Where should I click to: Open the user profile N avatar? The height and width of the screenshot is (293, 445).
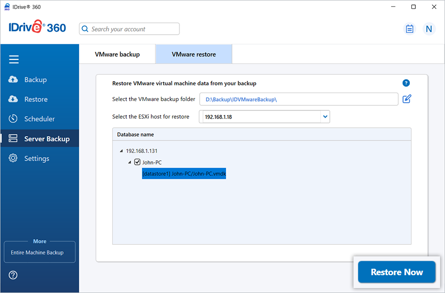(x=429, y=29)
